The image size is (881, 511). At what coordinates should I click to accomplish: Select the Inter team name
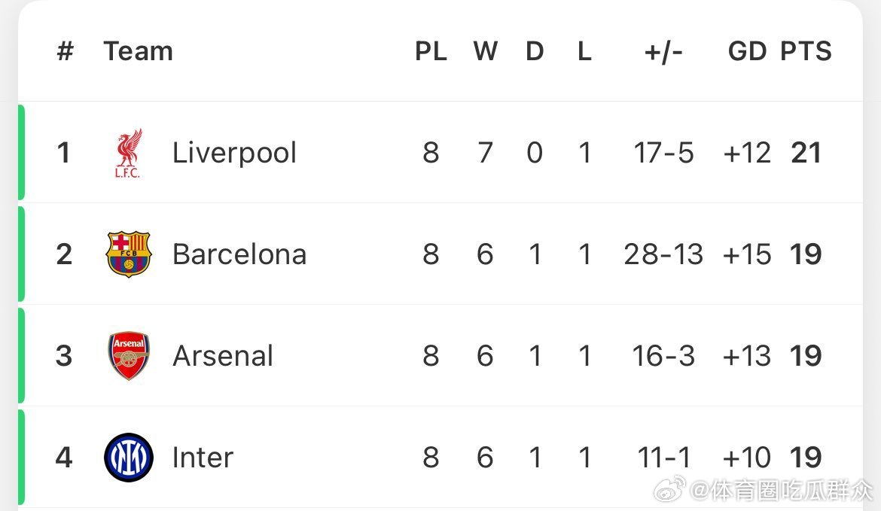pyautogui.click(x=203, y=458)
